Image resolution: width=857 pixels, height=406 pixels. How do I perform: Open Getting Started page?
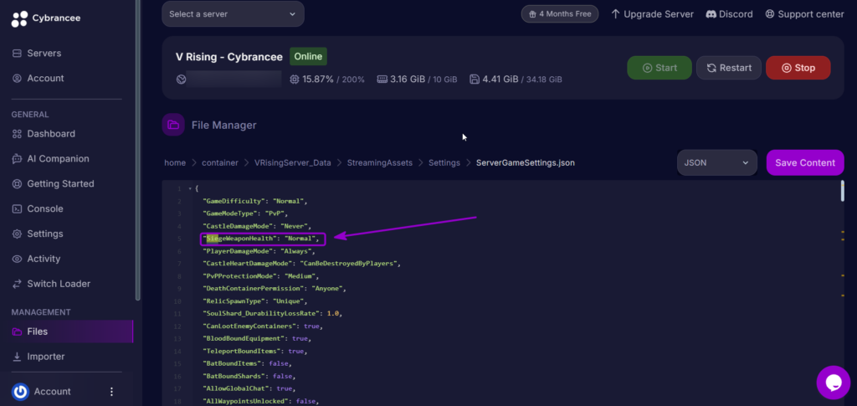click(x=53, y=183)
